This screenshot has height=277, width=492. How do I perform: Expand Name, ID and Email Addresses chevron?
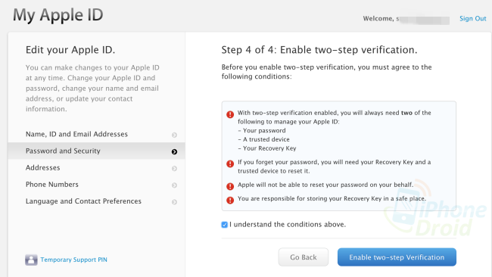174,135
